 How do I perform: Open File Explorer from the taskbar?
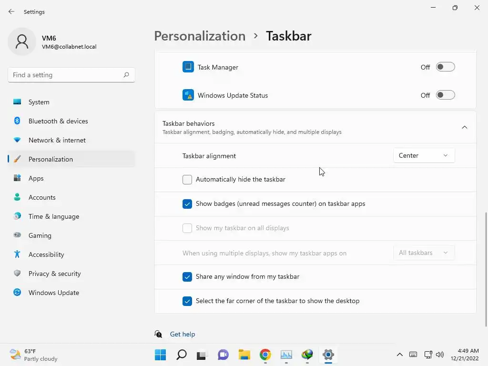point(244,355)
